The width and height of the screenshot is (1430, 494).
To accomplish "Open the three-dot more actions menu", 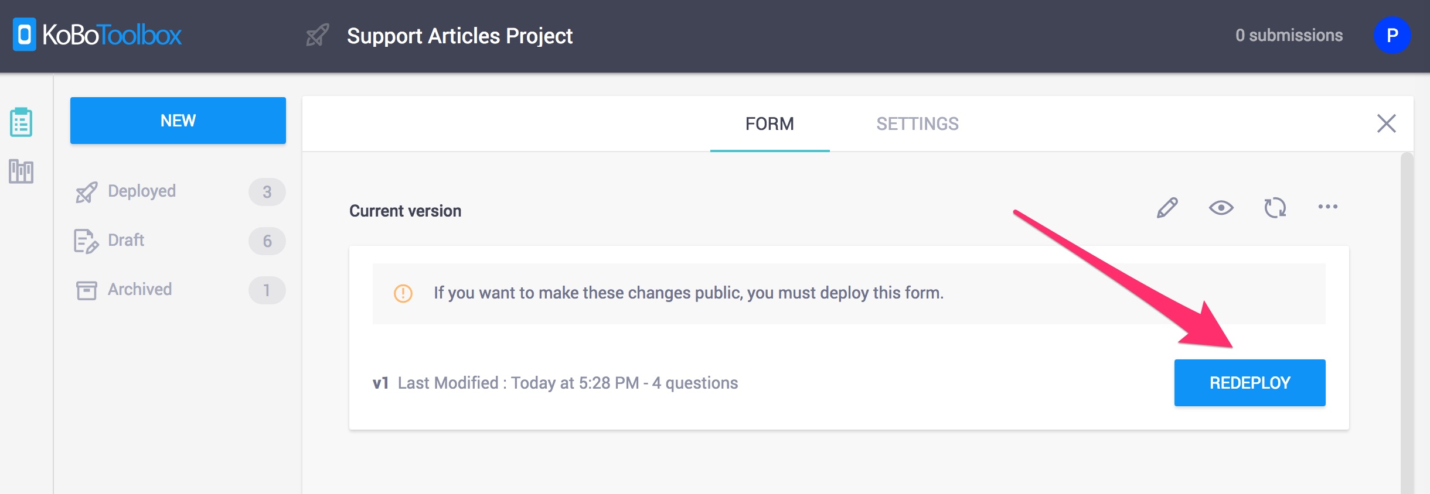I will click(x=1327, y=207).
